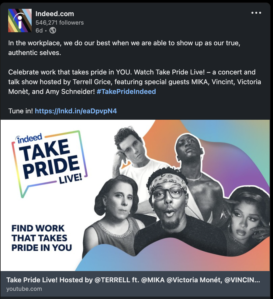Open the three-dot post options menu
This screenshot has height=299, width=273.
click(x=256, y=13)
